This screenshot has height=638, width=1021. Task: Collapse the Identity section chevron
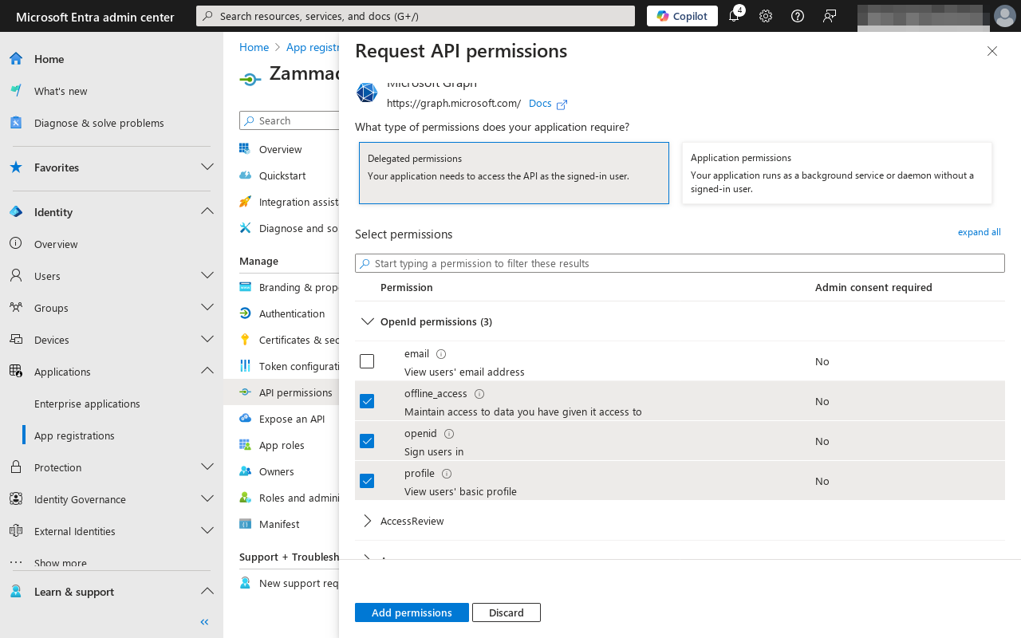tap(207, 211)
